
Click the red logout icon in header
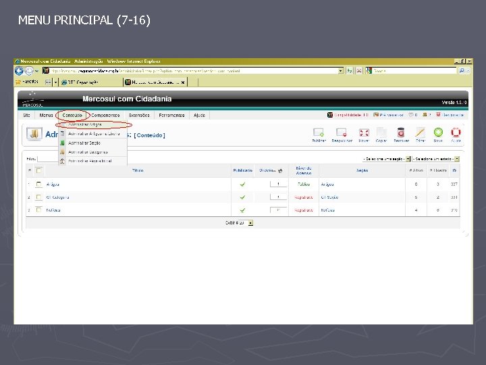click(x=438, y=115)
